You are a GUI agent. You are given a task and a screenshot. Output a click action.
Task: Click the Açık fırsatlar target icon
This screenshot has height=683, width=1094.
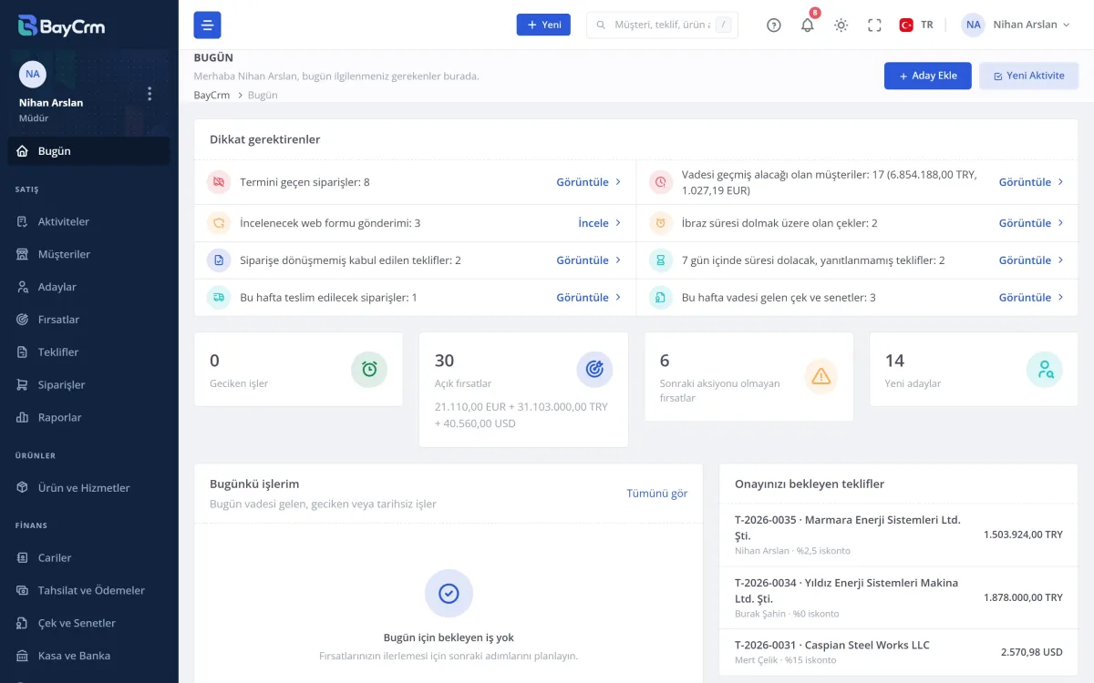pos(594,369)
